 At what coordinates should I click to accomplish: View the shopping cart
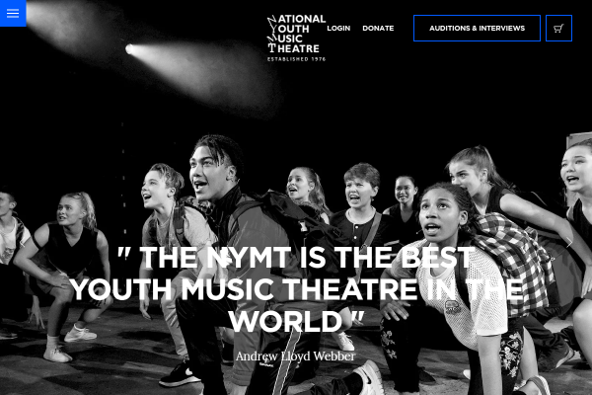(x=558, y=29)
